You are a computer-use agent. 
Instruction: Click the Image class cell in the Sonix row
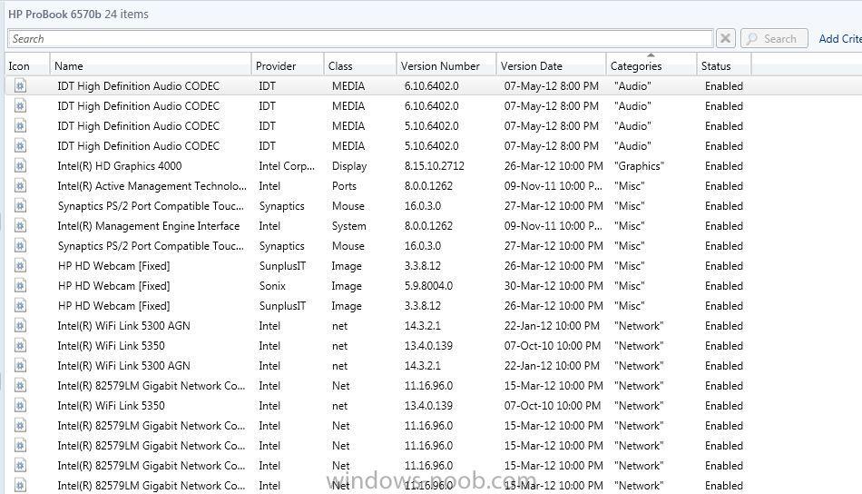[347, 285]
